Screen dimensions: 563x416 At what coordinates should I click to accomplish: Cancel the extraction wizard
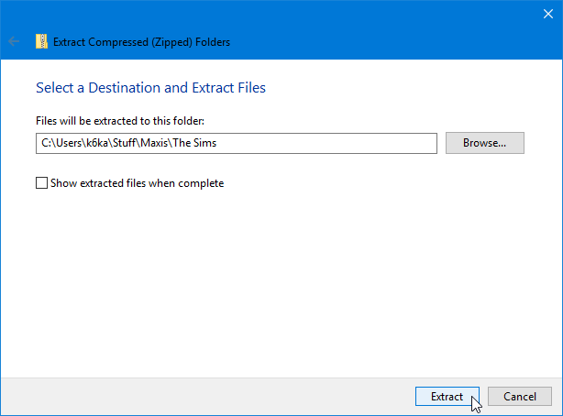pos(519,397)
